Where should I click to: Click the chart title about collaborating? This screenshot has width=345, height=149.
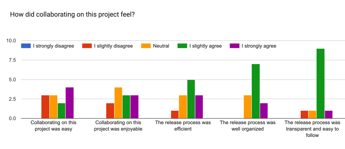[72, 15]
